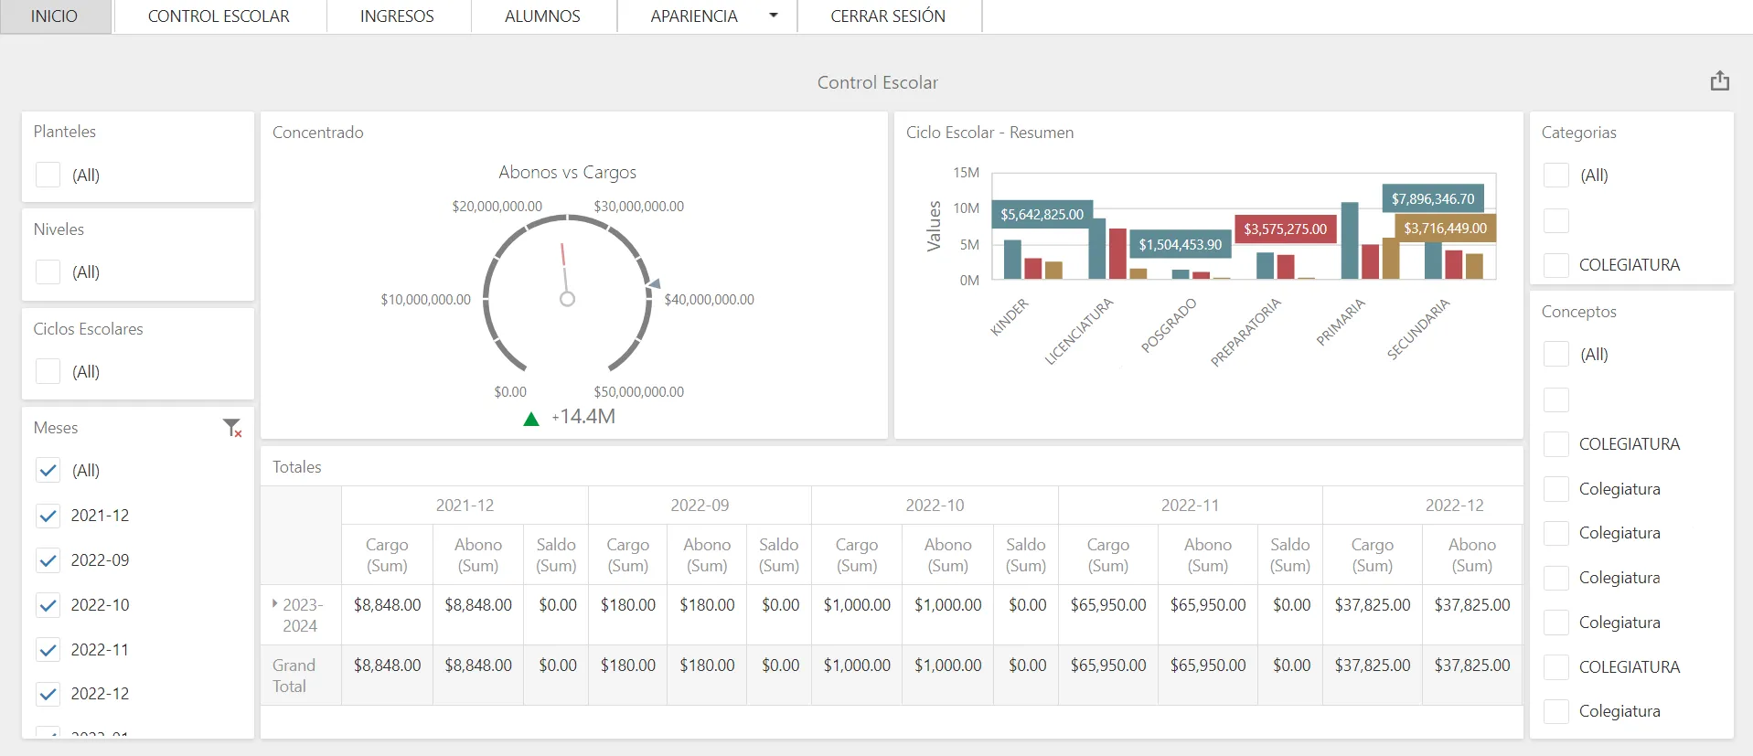Uncheck the 2022-10 month checkbox
Image resolution: width=1753 pixels, height=756 pixels.
(48, 605)
